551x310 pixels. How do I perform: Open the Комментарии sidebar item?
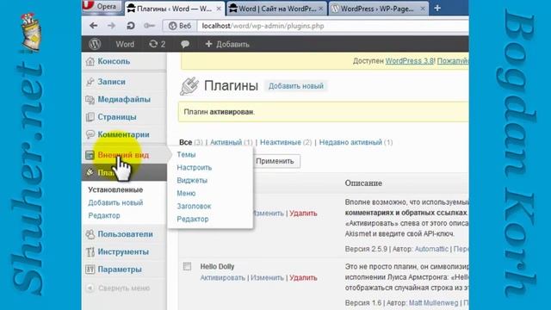pyautogui.click(x=124, y=134)
